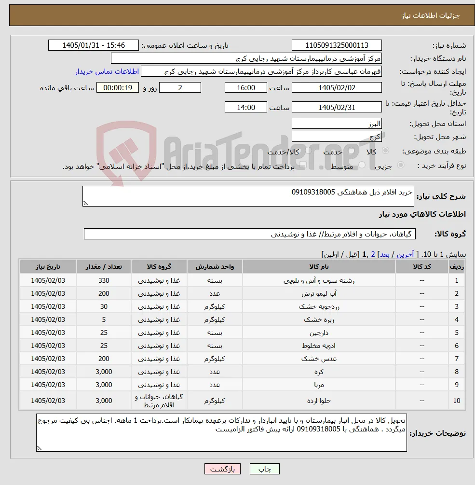Click the 16:00 deadline time field
475x485 pixels.
[245, 87]
